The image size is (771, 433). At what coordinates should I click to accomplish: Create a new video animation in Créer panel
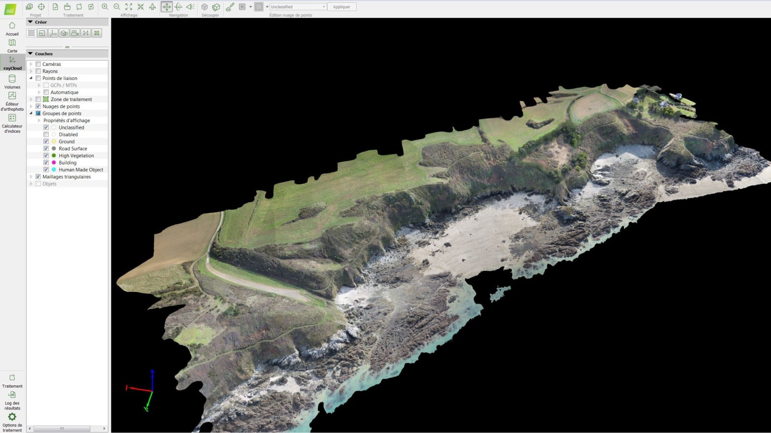74,33
